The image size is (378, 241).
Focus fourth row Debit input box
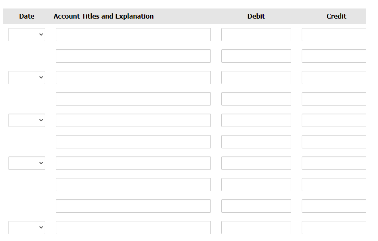click(256, 99)
